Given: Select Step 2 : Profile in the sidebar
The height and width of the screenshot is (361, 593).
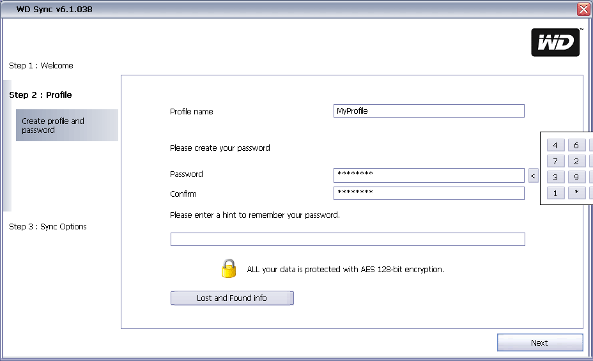Looking at the screenshot, I should pyautogui.click(x=40, y=95).
